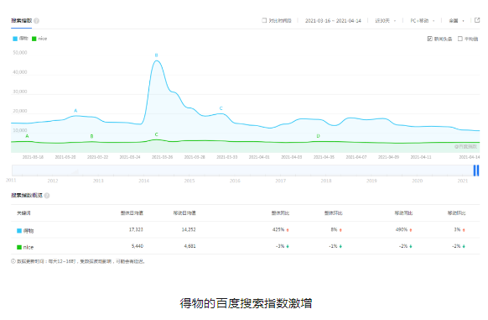Click year 2011 on the overview timeline

(x=11, y=181)
